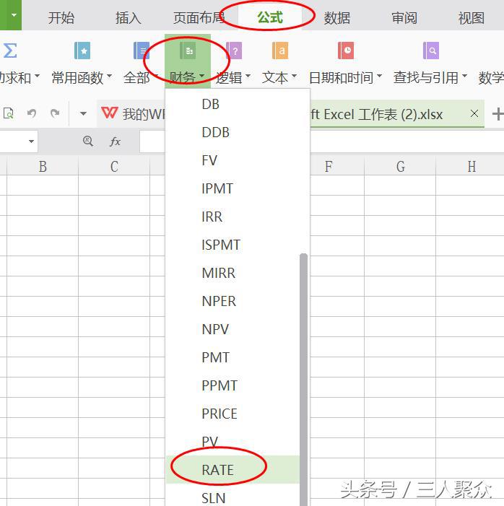The height and width of the screenshot is (506, 504).
Task: Choose RATE from the financial list
Action: (233, 469)
